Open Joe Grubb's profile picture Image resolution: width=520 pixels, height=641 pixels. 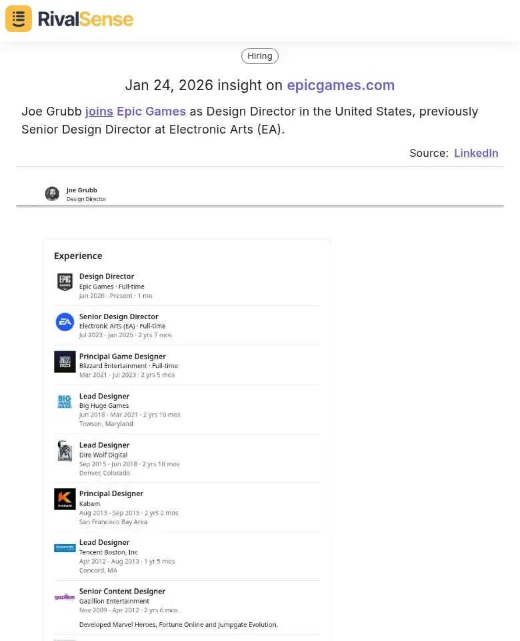click(52, 194)
